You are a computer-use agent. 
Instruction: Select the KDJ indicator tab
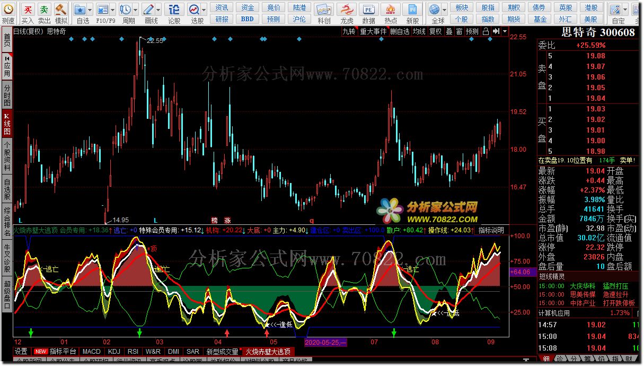coord(114,351)
